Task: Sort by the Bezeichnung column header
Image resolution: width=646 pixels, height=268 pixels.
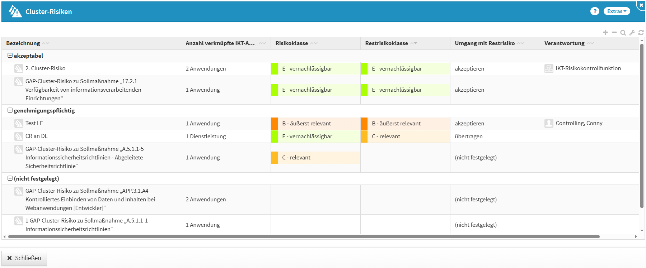Action: pos(23,43)
